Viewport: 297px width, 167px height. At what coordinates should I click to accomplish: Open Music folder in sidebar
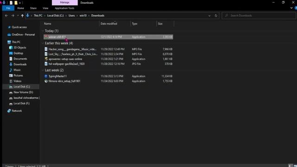pyautogui.click(x=17, y=70)
